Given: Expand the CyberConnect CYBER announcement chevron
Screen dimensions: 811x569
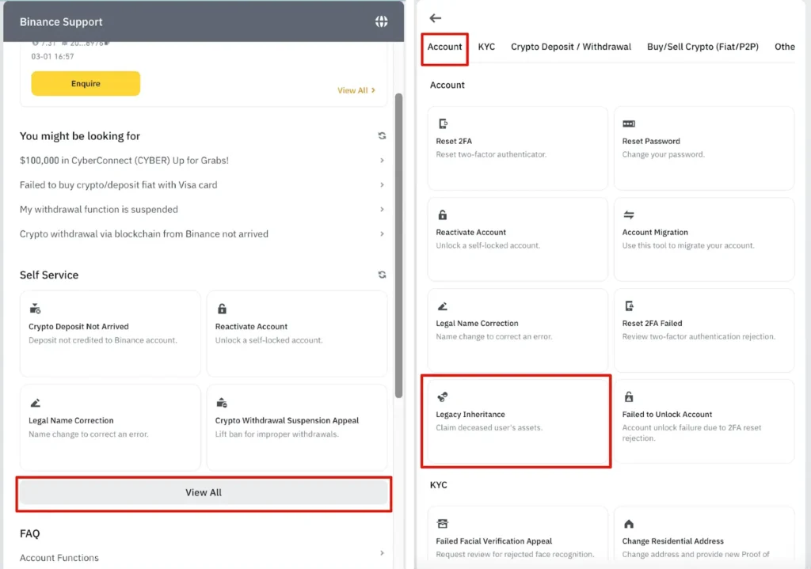Looking at the screenshot, I should click(x=382, y=161).
